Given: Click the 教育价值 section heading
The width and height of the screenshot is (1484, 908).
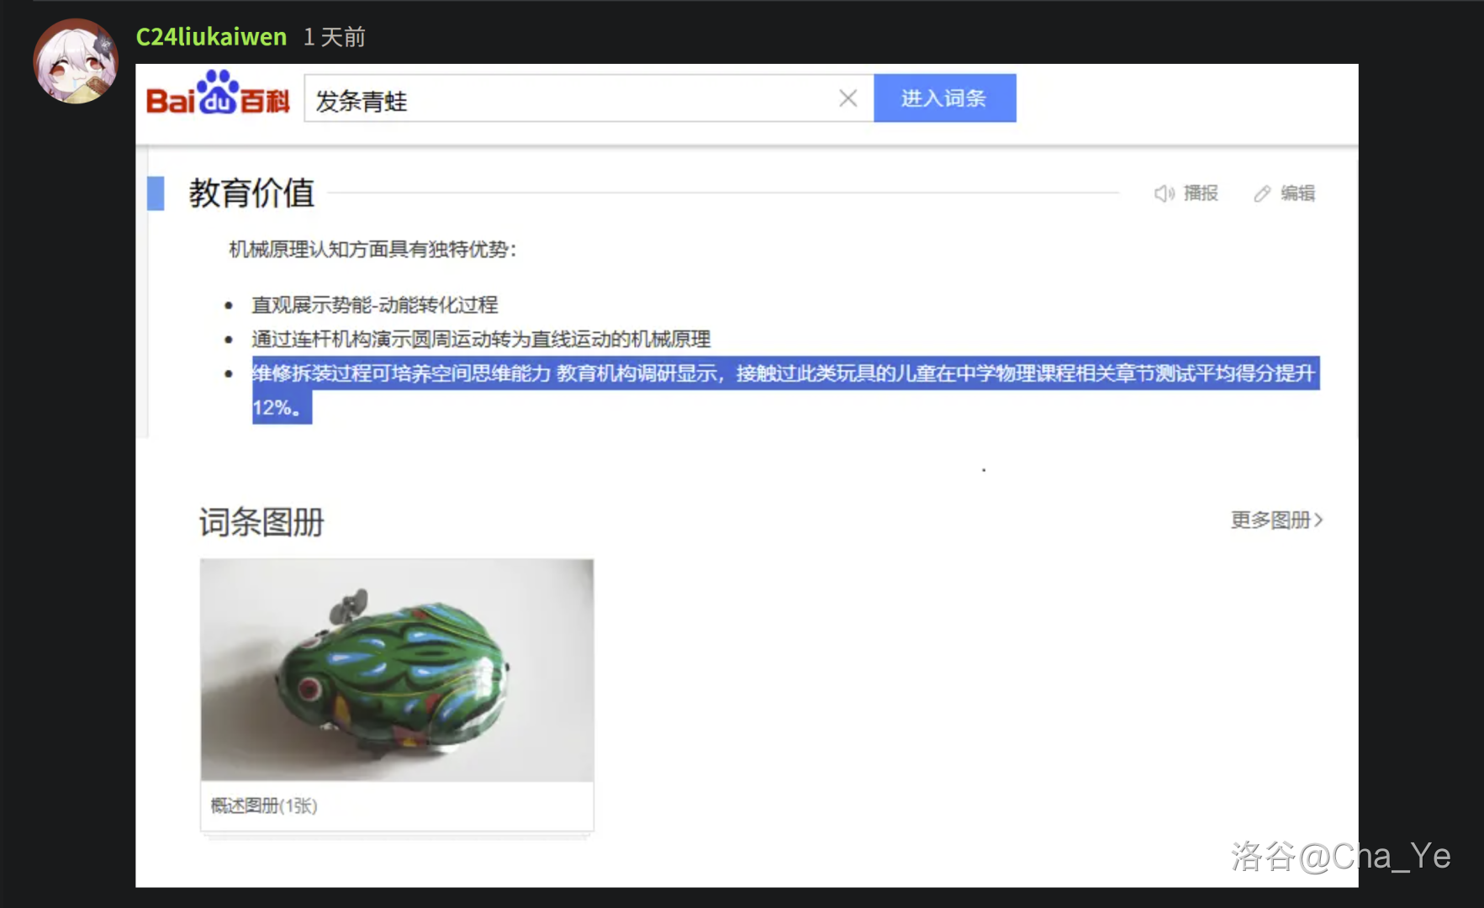Looking at the screenshot, I should (251, 193).
